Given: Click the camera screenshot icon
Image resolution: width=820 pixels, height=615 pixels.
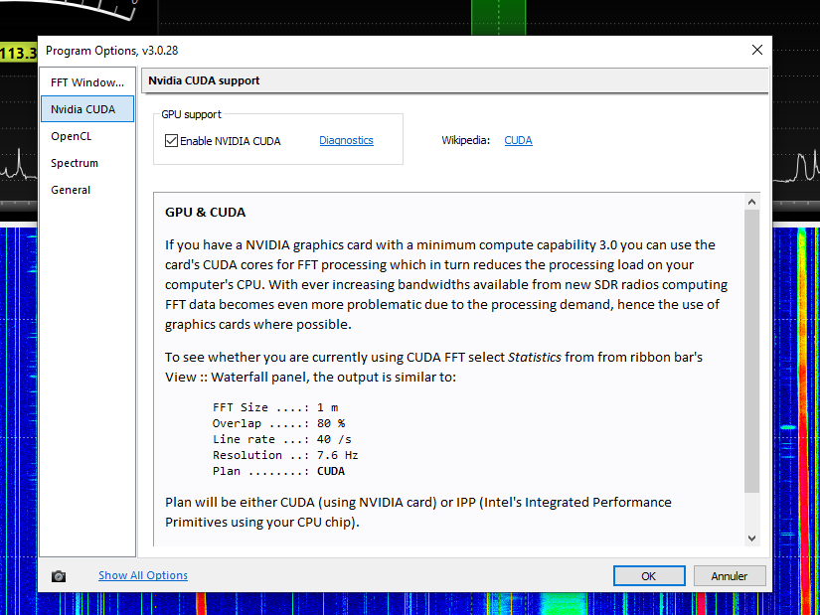Looking at the screenshot, I should point(58,576).
